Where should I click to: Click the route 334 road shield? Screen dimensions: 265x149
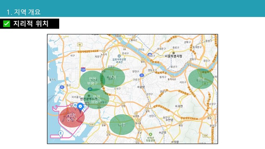pos(205,136)
